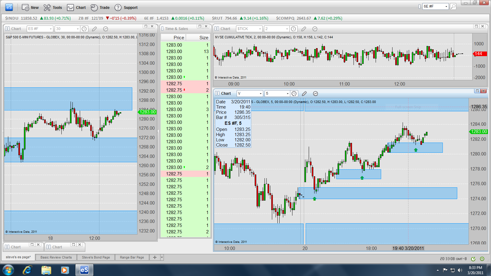Expand the ES #F symbol dropdown
Viewport: 491px width, 276px height.
(x=51, y=29)
